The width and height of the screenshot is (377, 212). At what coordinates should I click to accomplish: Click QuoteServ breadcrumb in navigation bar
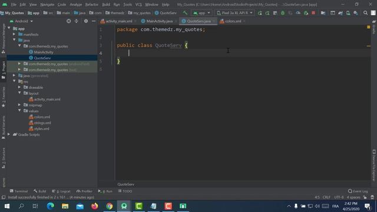click(166, 13)
